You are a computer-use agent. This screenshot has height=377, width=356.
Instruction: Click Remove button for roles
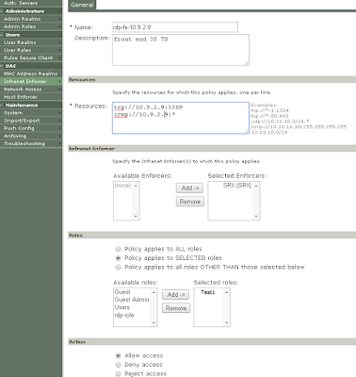176,308
